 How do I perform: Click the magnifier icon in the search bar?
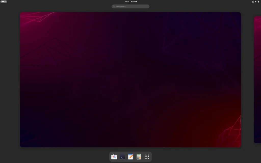point(114,6)
